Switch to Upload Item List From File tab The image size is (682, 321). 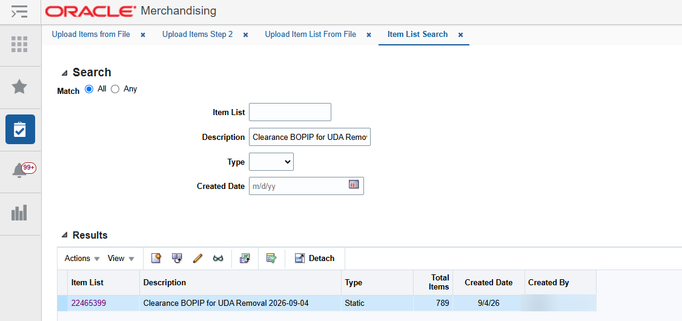(x=311, y=35)
